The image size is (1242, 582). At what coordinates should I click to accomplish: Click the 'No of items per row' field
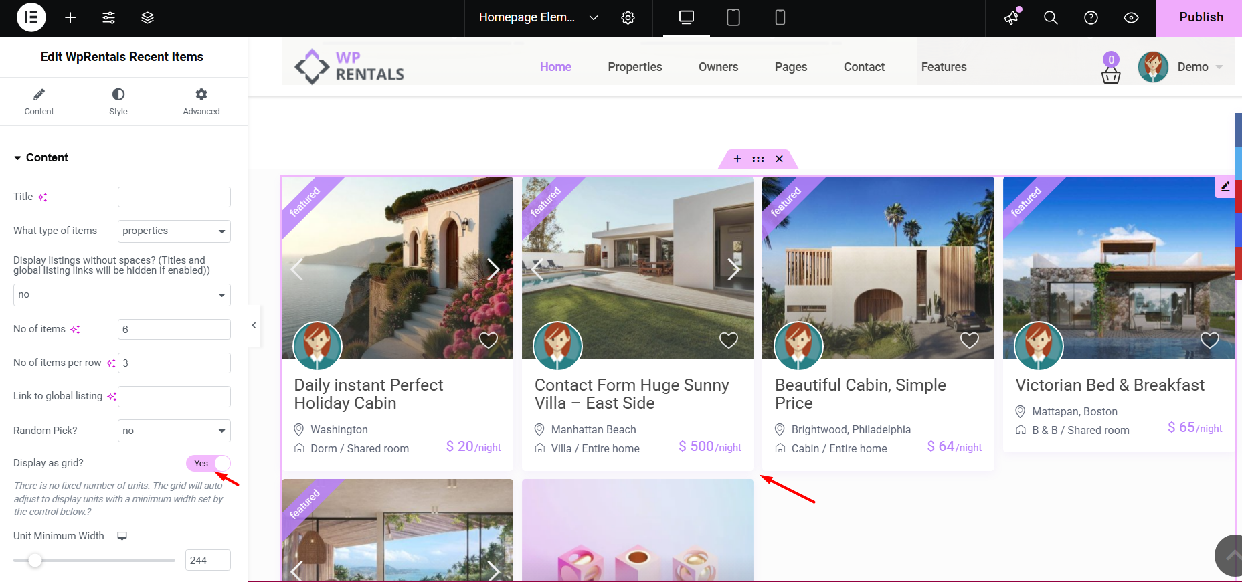[x=174, y=363]
